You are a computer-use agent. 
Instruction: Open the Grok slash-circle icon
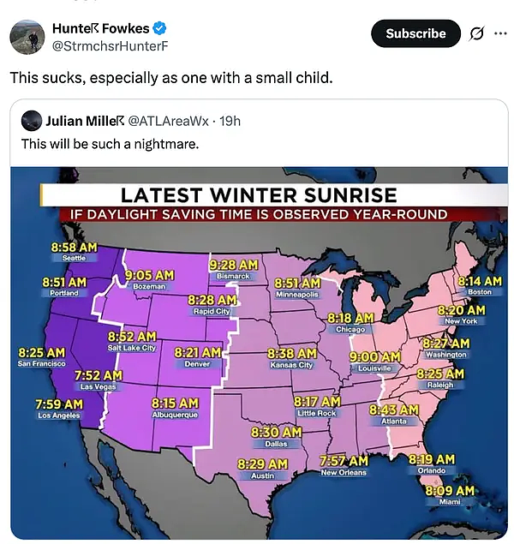tap(476, 33)
